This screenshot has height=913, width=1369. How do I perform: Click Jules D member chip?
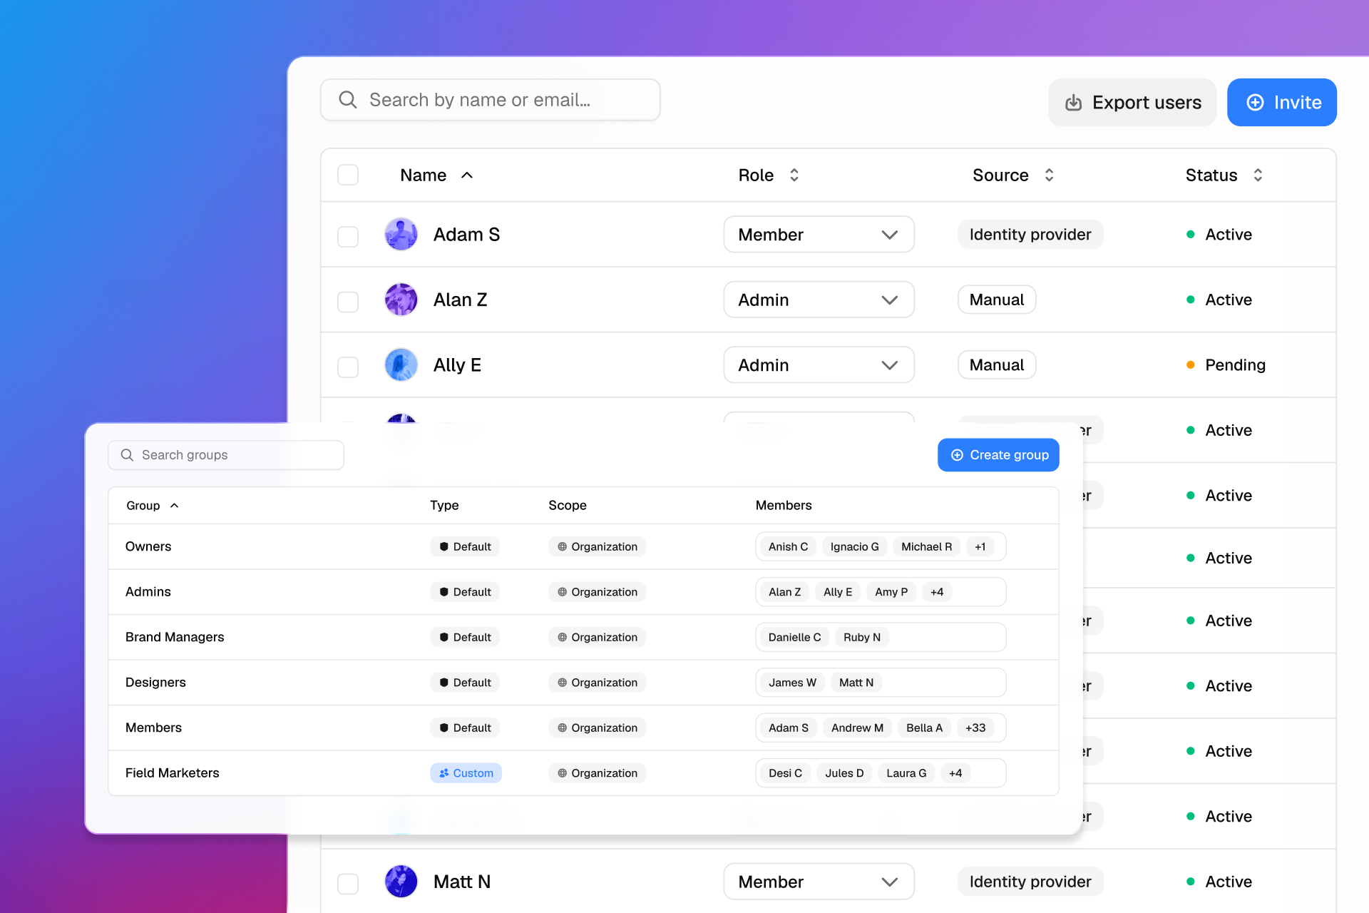844,773
